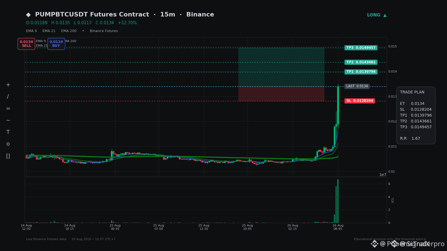Click the tallest green volume bar

pyautogui.click(x=338, y=201)
